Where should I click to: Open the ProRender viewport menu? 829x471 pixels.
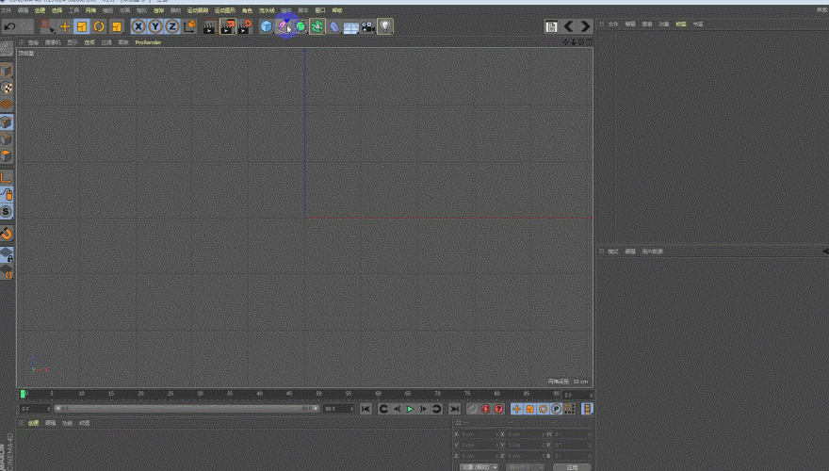(x=148, y=42)
